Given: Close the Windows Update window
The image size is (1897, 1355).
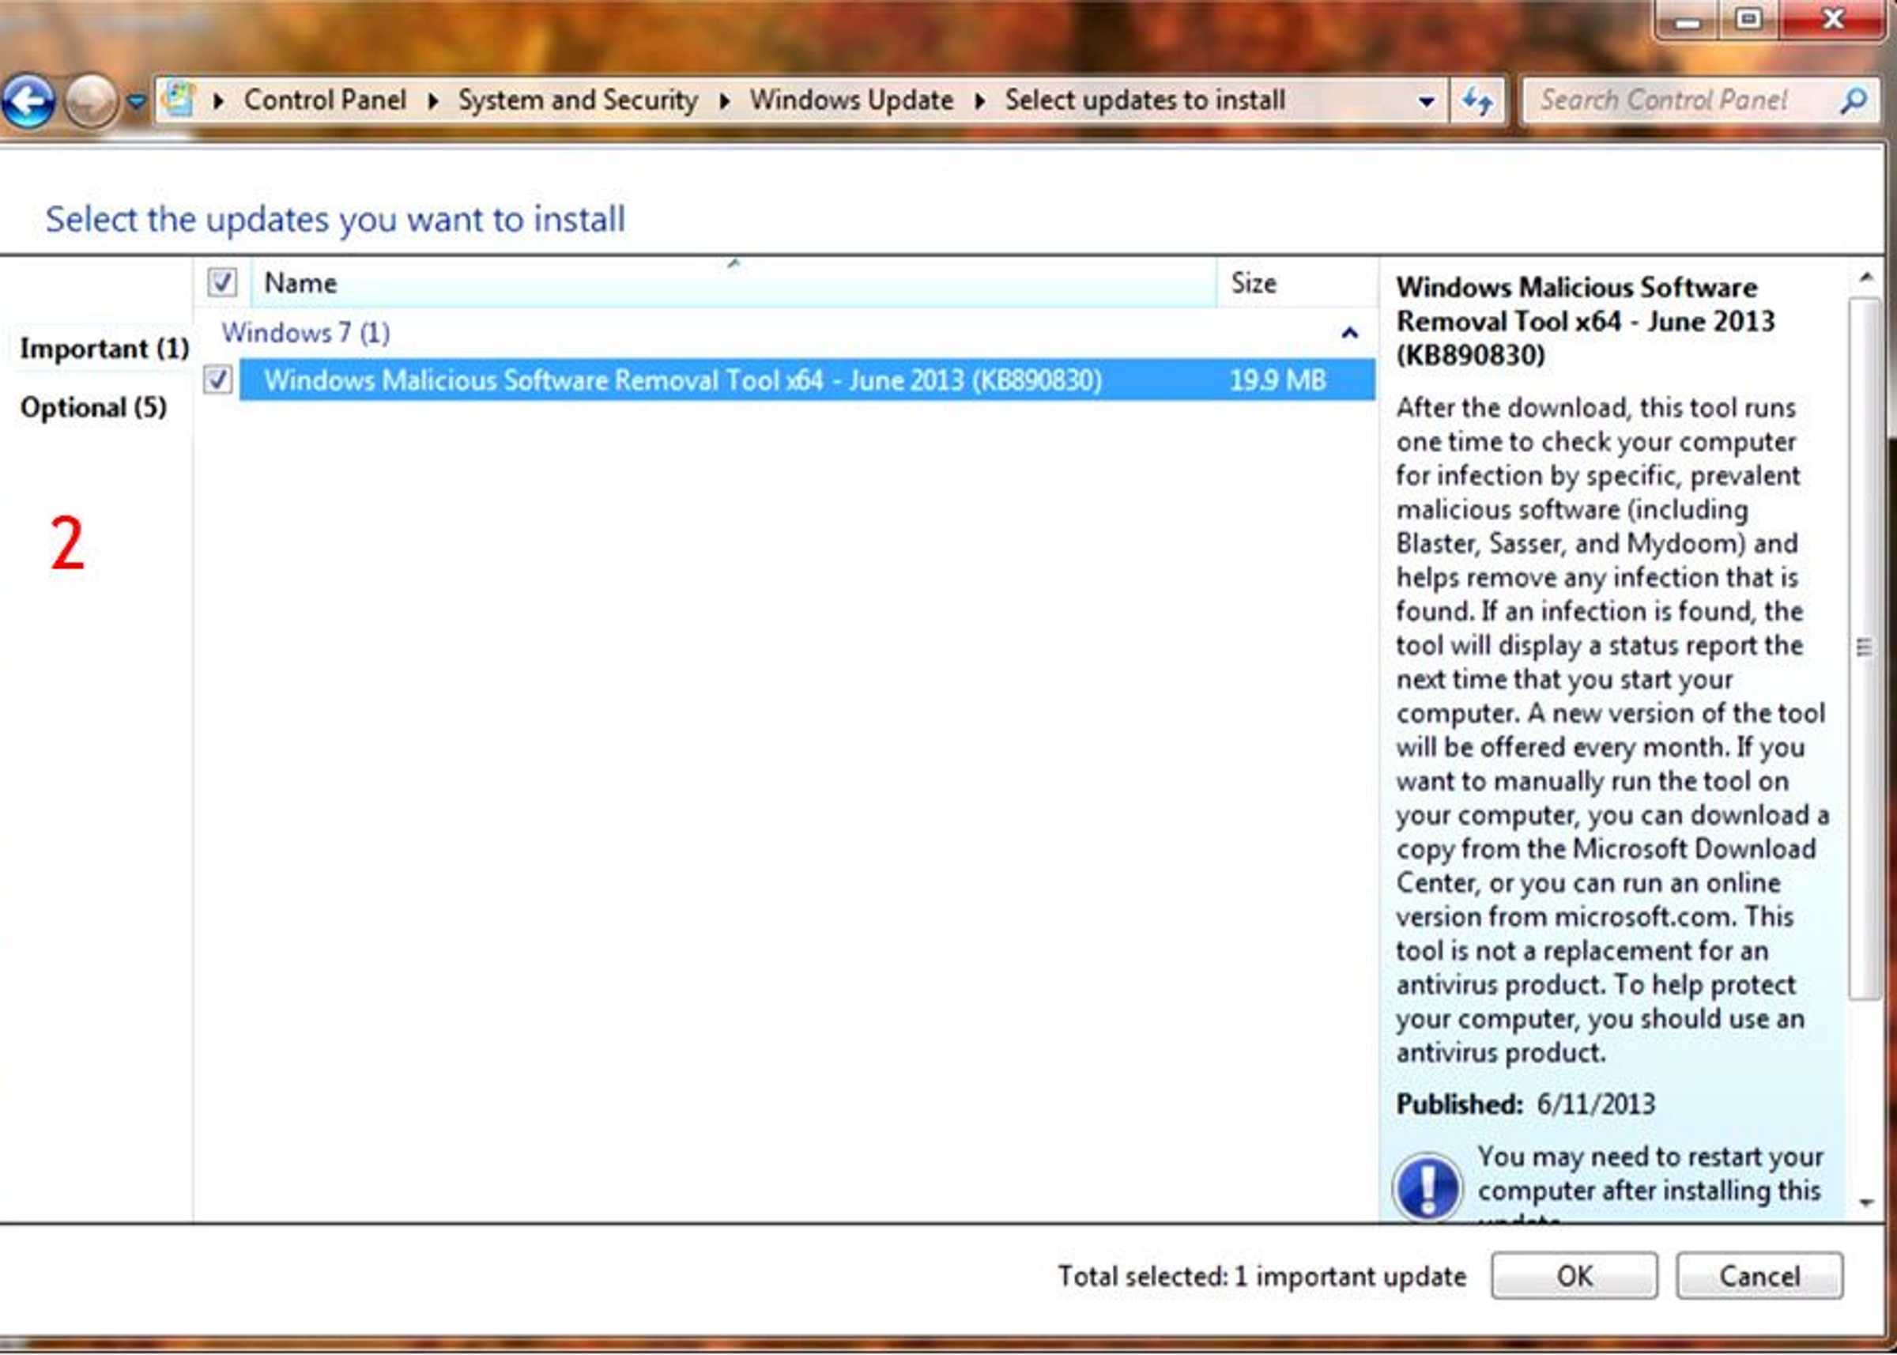Looking at the screenshot, I should 1833,20.
